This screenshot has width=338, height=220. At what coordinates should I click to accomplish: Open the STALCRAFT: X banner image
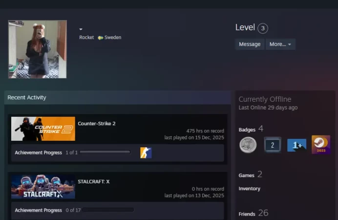[x=43, y=187]
